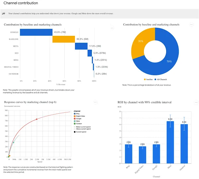The width and height of the screenshot is (199, 179).
Task: Click the yellow BASELINE bar in waterfall chart
Action: pyautogui.click(x=64, y=39)
